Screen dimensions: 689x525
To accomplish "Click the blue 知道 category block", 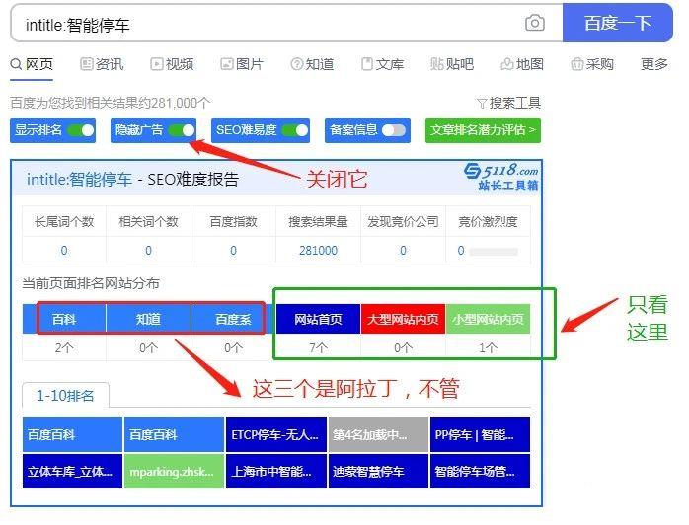I will tap(148, 319).
